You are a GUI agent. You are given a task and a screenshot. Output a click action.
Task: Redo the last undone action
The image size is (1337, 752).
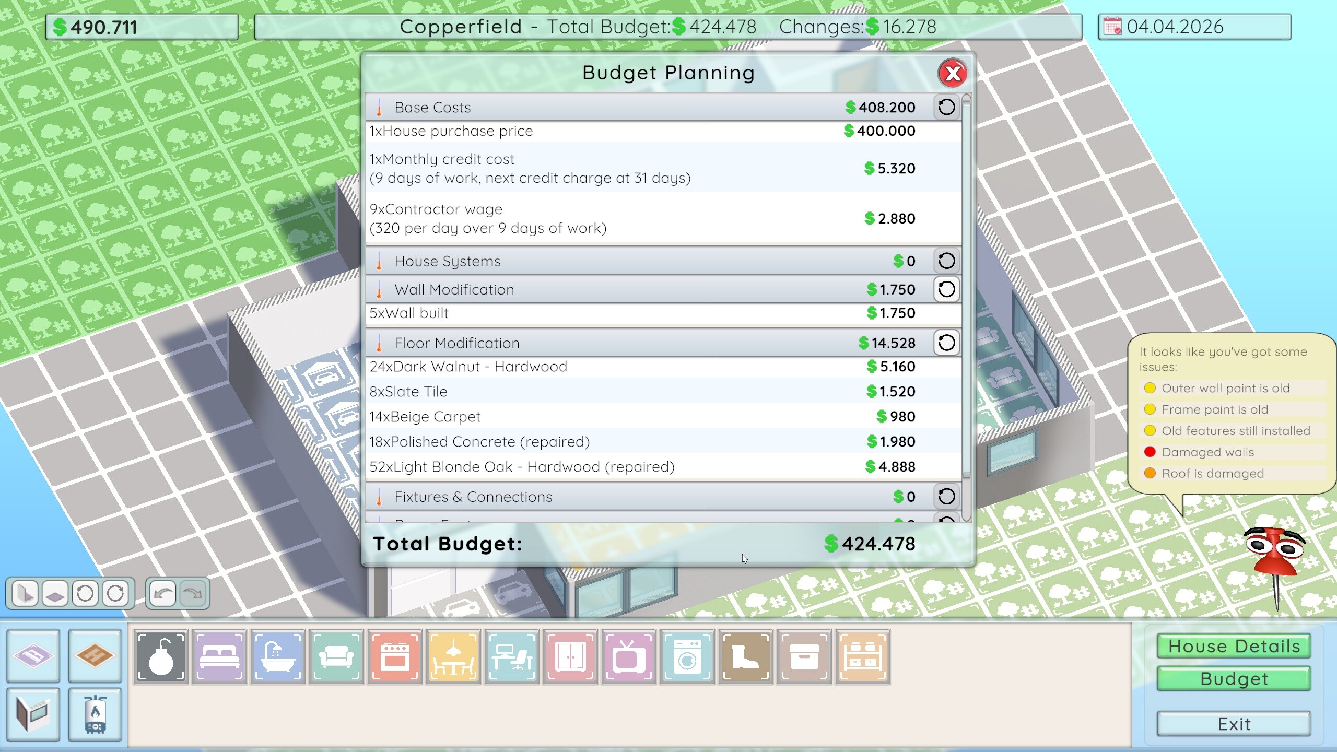click(193, 594)
